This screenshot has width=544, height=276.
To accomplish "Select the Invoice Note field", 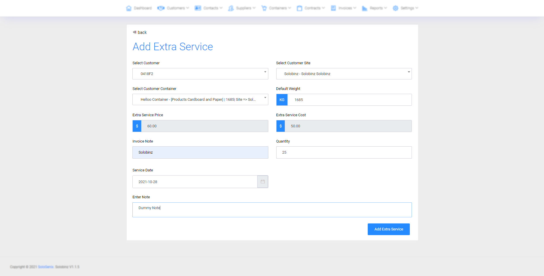I will click(200, 152).
